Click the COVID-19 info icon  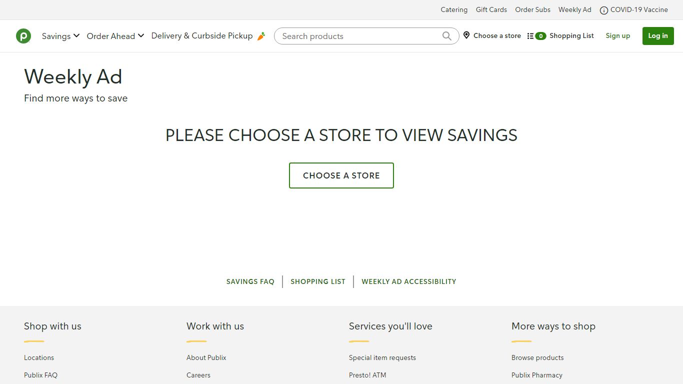604,10
